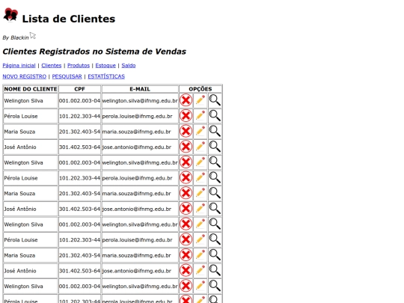Image resolution: width=404 pixels, height=303 pixels.
Task: Open pencil editor for first Pérola Louise row
Action: (201, 115)
